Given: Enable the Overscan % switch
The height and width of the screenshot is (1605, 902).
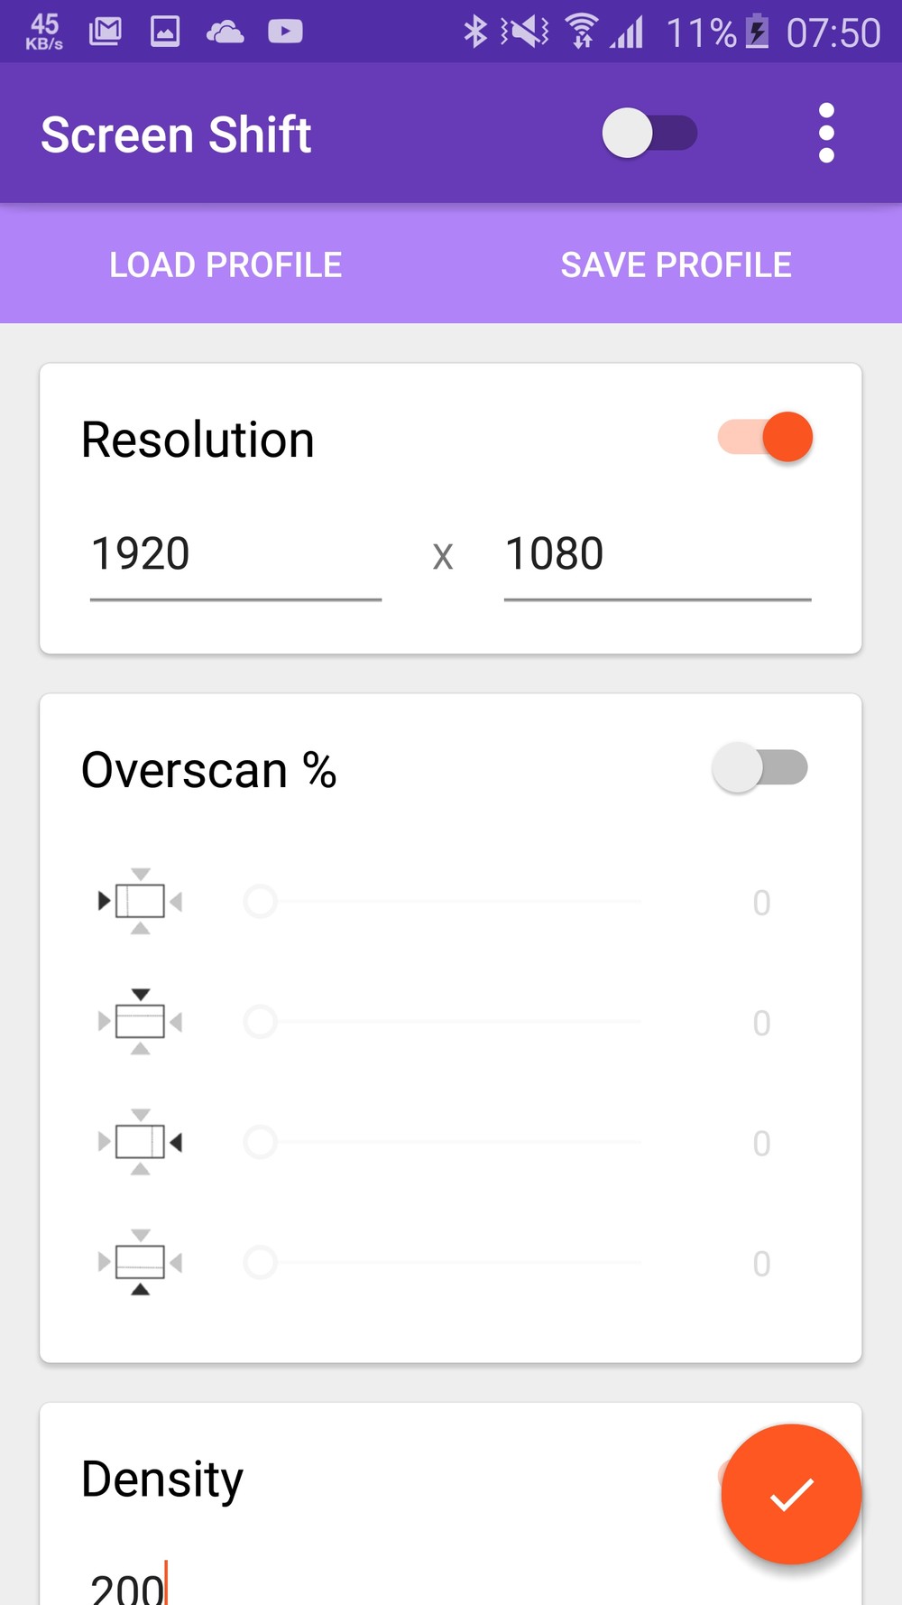Looking at the screenshot, I should (759, 768).
